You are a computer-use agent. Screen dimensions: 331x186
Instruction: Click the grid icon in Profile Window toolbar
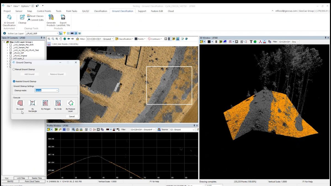coord(64,130)
